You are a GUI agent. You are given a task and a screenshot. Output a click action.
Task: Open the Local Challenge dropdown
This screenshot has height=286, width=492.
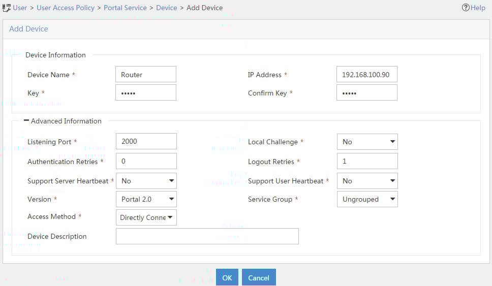(367, 142)
